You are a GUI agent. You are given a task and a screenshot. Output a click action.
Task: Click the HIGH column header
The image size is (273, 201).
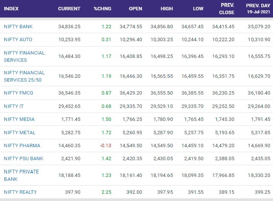tap(167, 9)
